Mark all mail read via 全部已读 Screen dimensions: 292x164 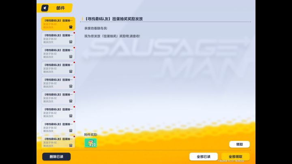203,157
